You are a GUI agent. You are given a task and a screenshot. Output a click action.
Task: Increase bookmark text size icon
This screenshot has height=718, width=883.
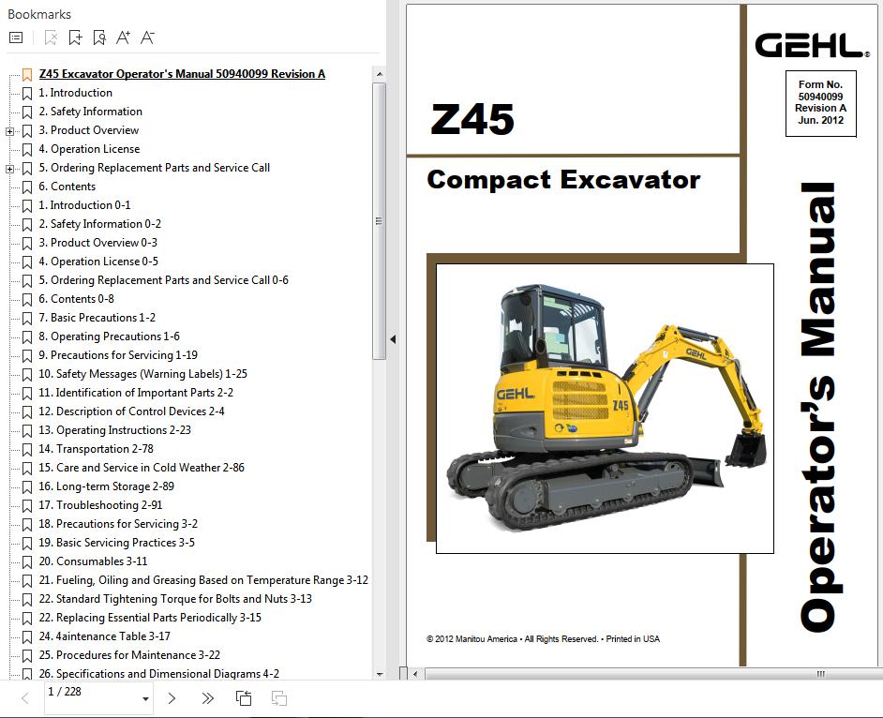pyautogui.click(x=123, y=37)
